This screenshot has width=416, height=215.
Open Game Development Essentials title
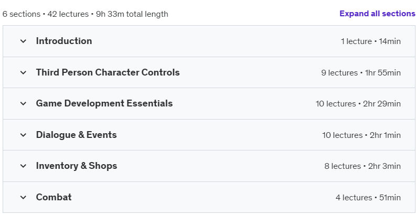104,103
